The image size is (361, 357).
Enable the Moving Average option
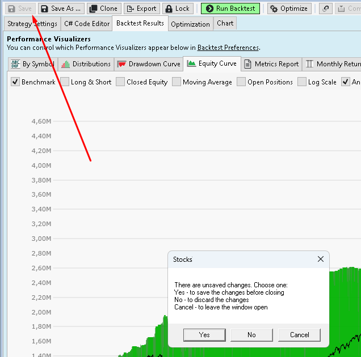point(177,82)
